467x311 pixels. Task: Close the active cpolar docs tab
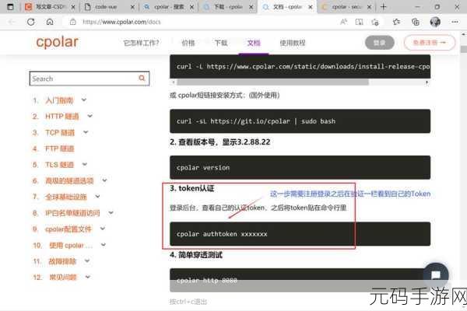(311, 7)
